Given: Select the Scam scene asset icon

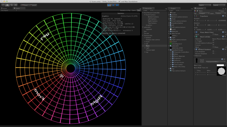Looking at the screenshot, I should tap(171, 13).
